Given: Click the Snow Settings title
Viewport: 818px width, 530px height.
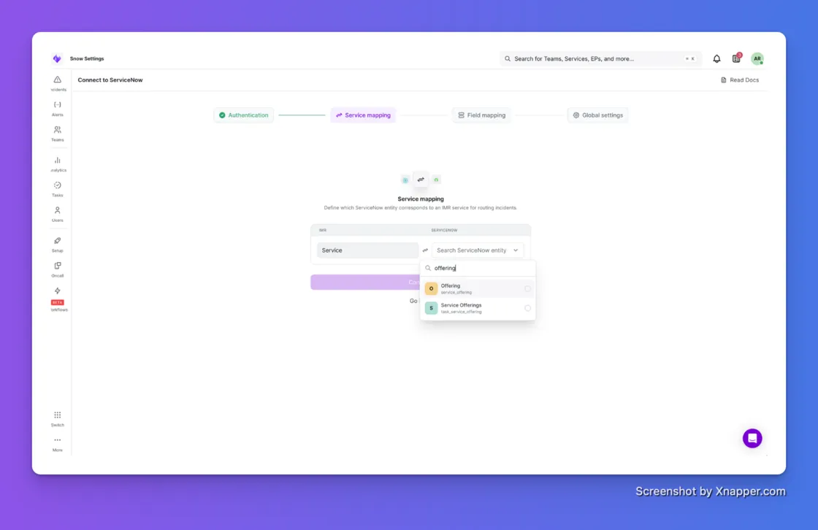Looking at the screenshot, I should click(87, 58).
